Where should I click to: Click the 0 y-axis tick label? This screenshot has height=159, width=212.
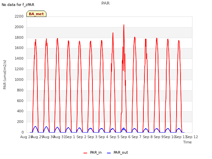pyautogui.click(x=23, y=132)
